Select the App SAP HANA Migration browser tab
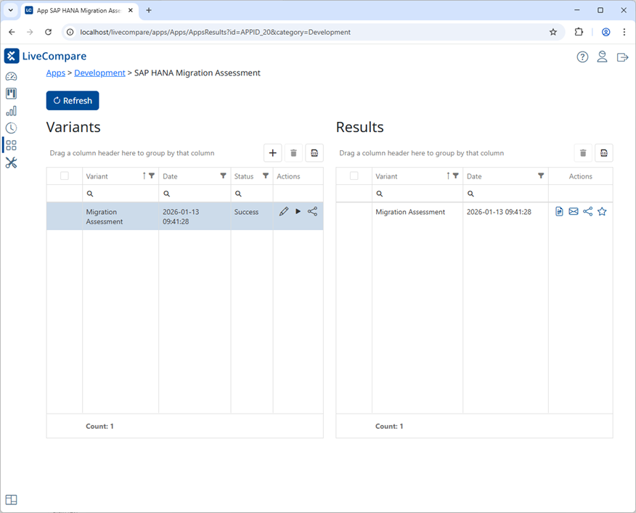The height and width of the screenshot is (513, 636). [79, 11]
